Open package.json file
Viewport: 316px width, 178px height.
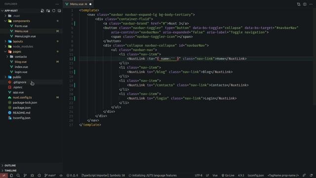31,108
